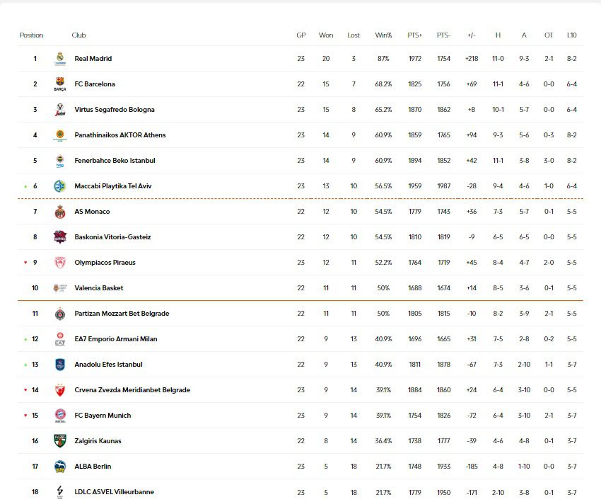Click the FC Bayern Munich logo
Screen dimensions: 601x502
click(x=60, y=416)
